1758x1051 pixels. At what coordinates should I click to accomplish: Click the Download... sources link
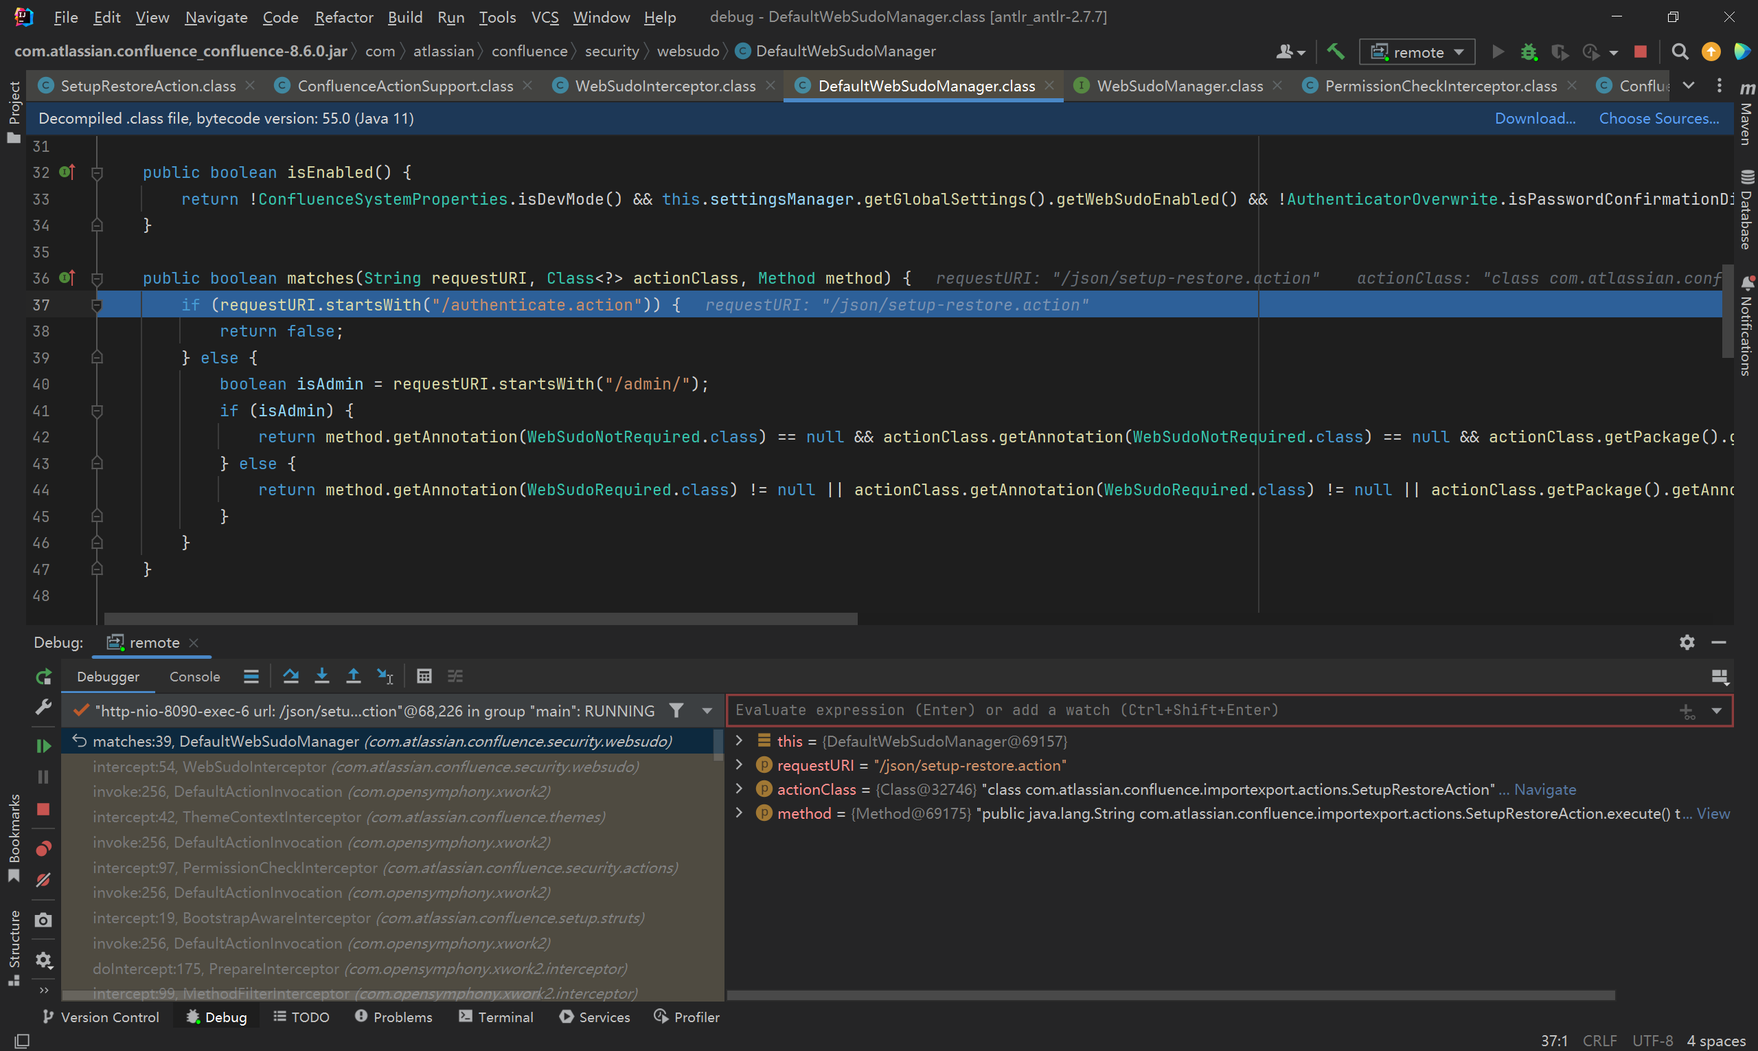coord(1535,118)
